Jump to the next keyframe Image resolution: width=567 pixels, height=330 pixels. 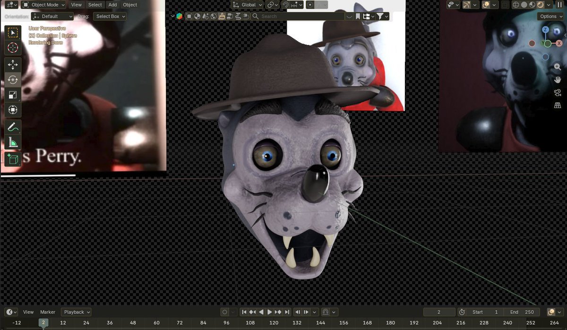pyautogui.click(x=278, y=312)
